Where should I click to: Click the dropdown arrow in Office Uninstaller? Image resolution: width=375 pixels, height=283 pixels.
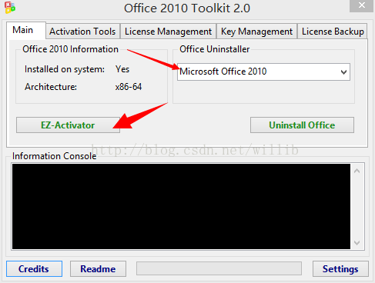(x=343, y=72)
